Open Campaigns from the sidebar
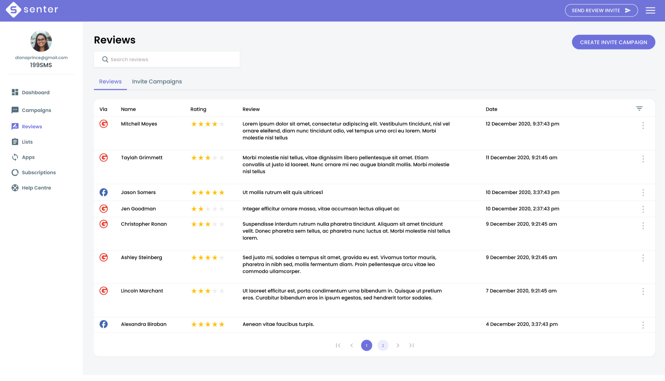 [x=36, y=110]
